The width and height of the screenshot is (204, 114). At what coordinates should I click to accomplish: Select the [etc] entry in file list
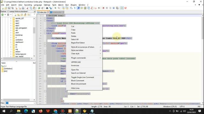5,71
